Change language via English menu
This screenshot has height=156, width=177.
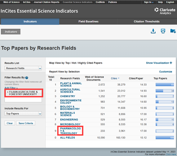(170, 2)
